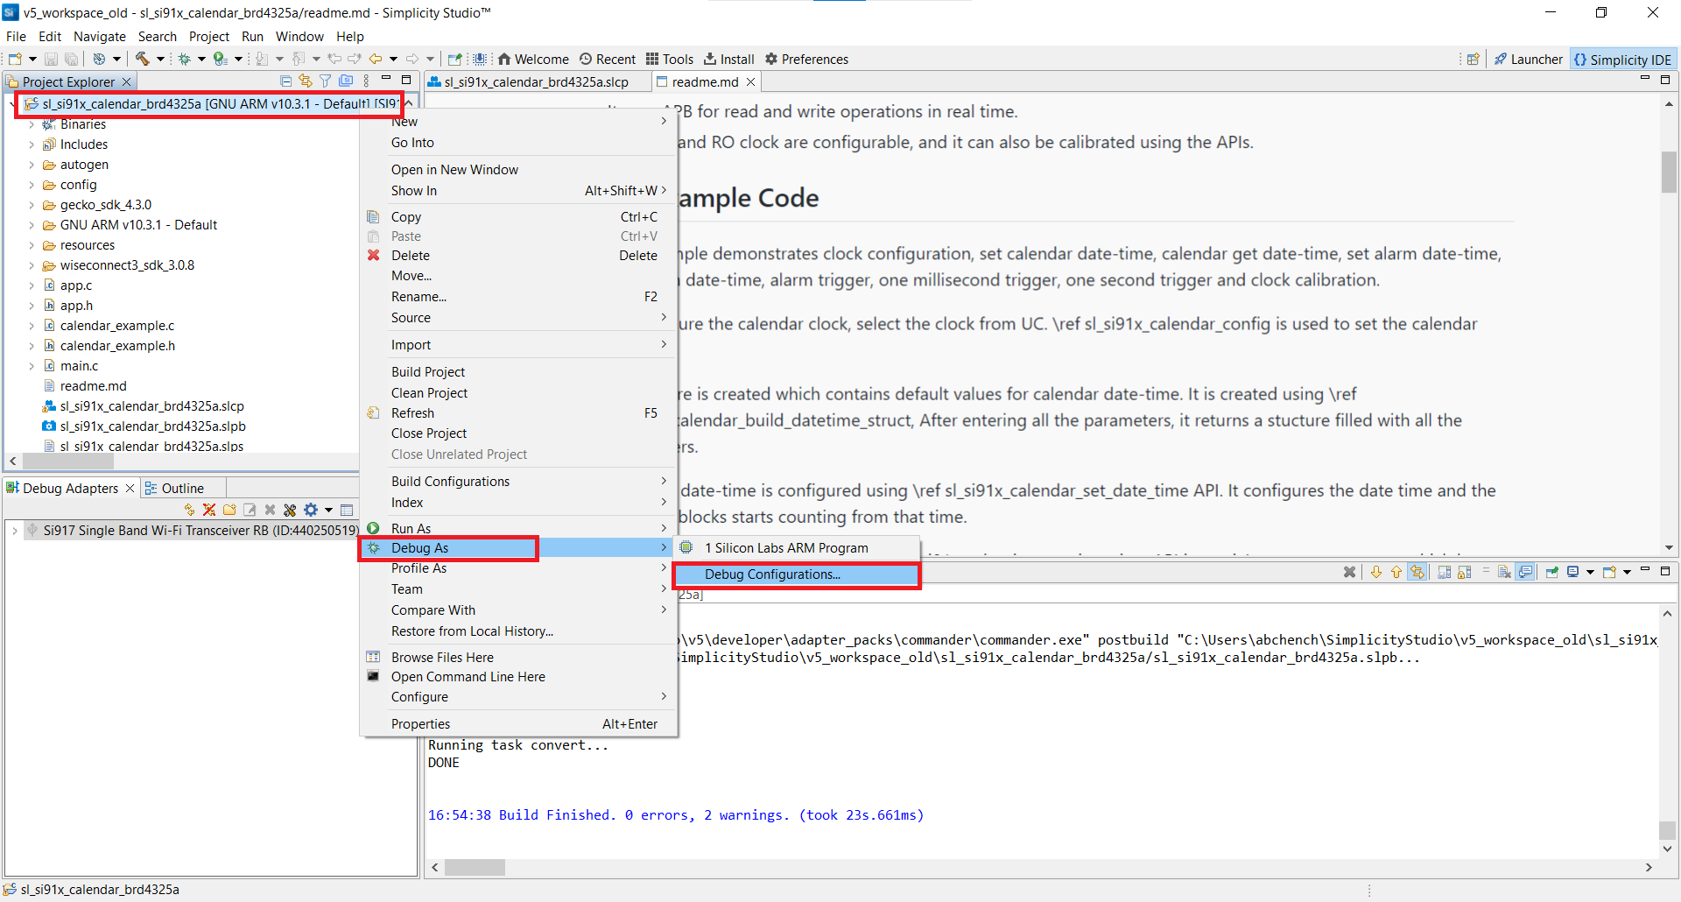Click the Pin Console icon

pyautogui.click(x=1552, y=572)
